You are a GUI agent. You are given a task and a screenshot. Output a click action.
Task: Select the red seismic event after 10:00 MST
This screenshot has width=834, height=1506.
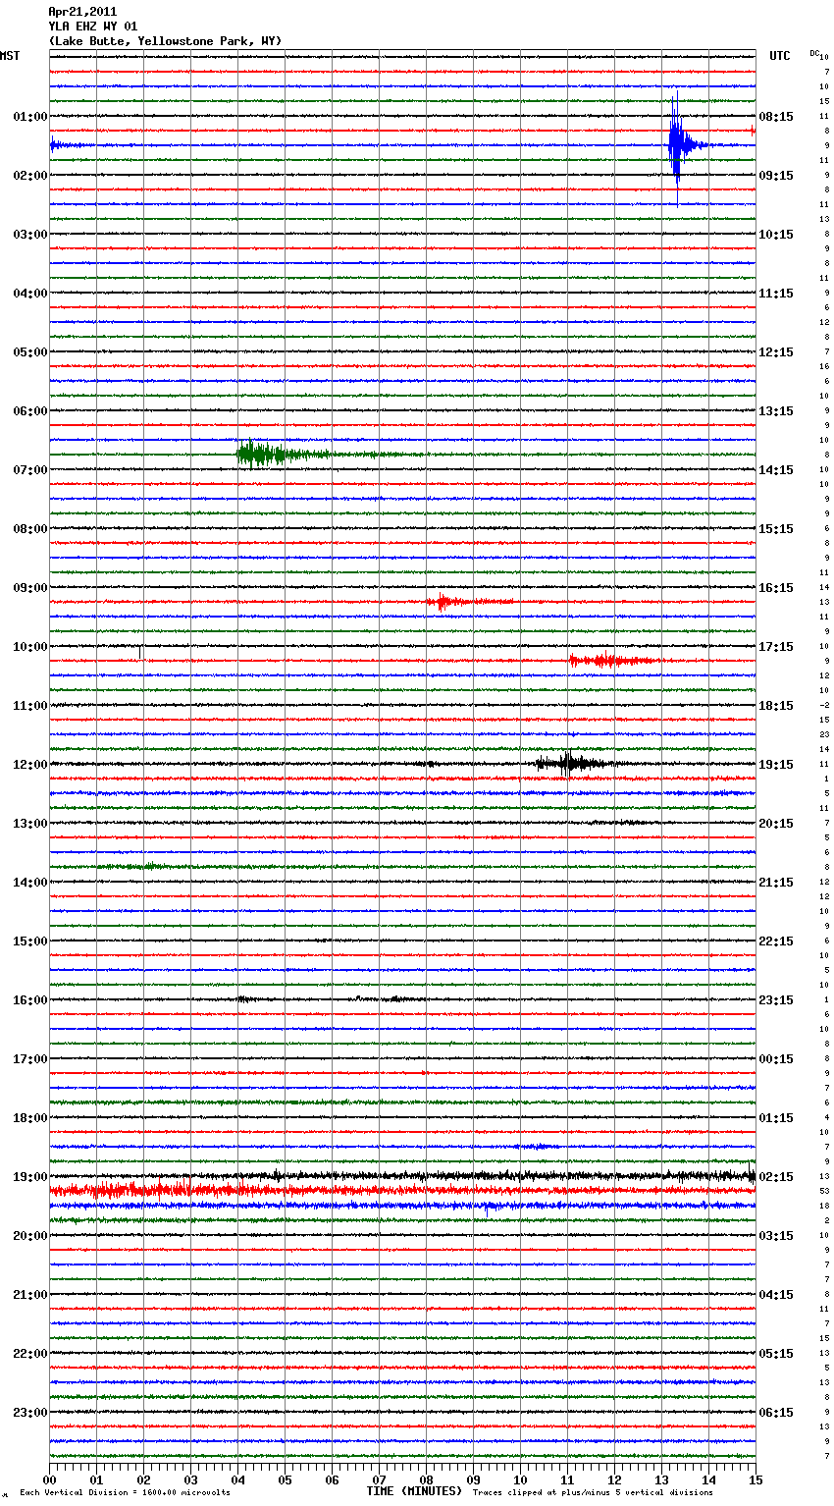pos(605,660)
